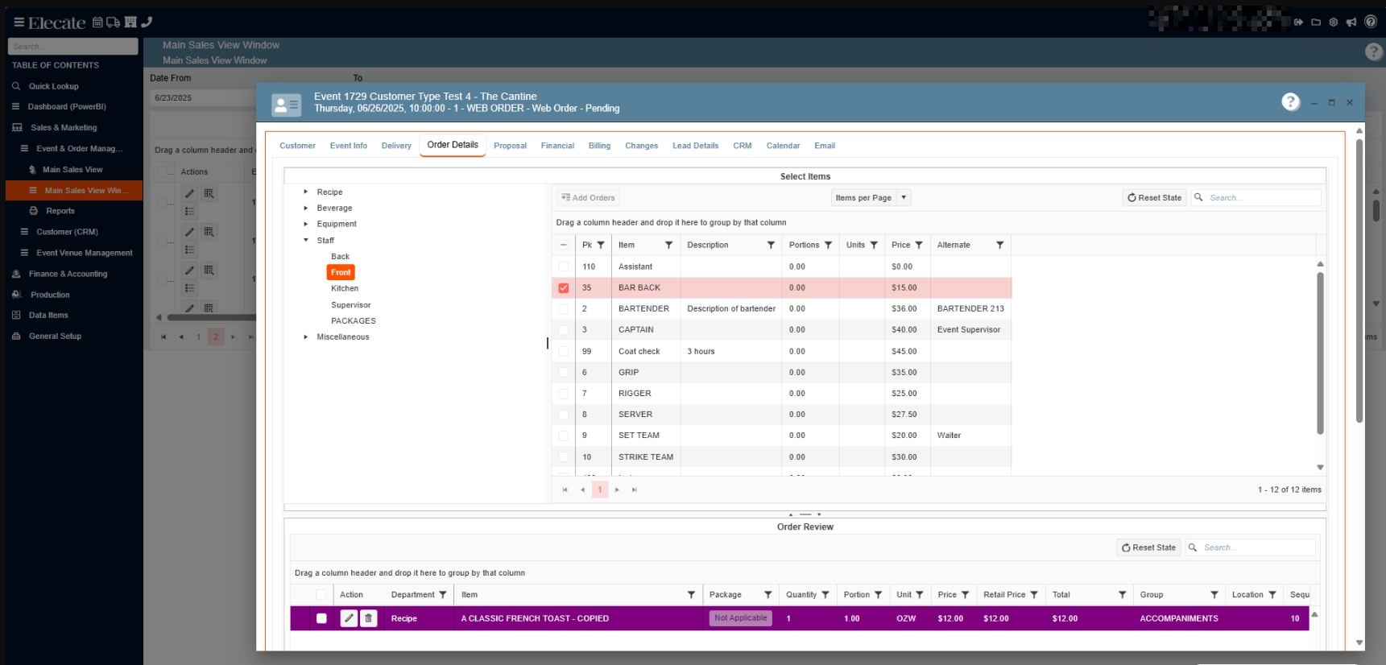The height and width of the screenshot is (665, 1386).
Task: Click the Add Orders button
Action: pos(588,198)
